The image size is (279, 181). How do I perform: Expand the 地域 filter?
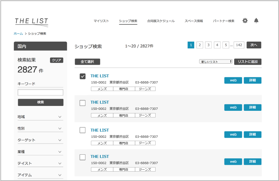60,117
